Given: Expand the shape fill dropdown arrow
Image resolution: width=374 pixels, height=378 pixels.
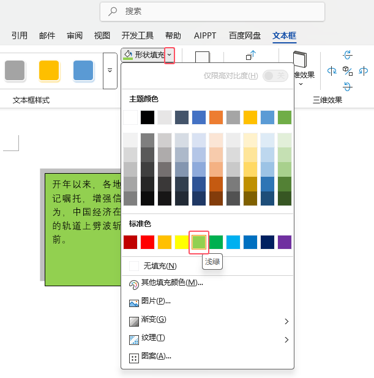Looking at the screenshot, I should (170, 55).
